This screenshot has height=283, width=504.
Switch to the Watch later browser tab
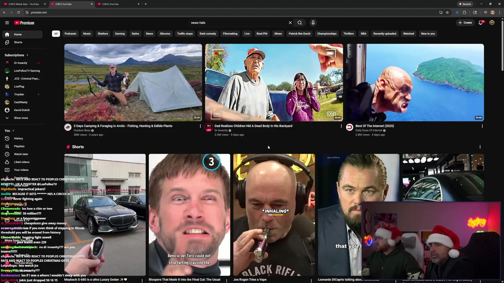pyautogui.click(x=24, y=4)
